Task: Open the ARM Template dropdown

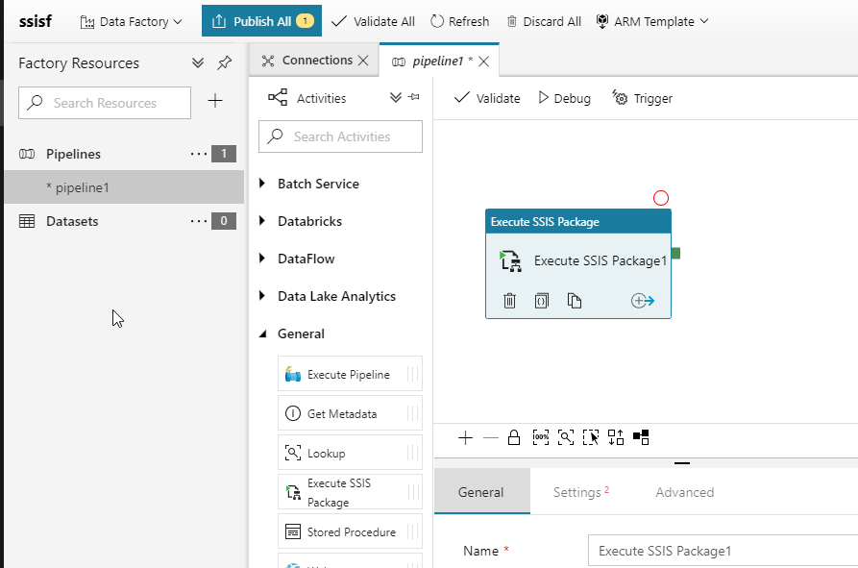Action: (652, 21)
